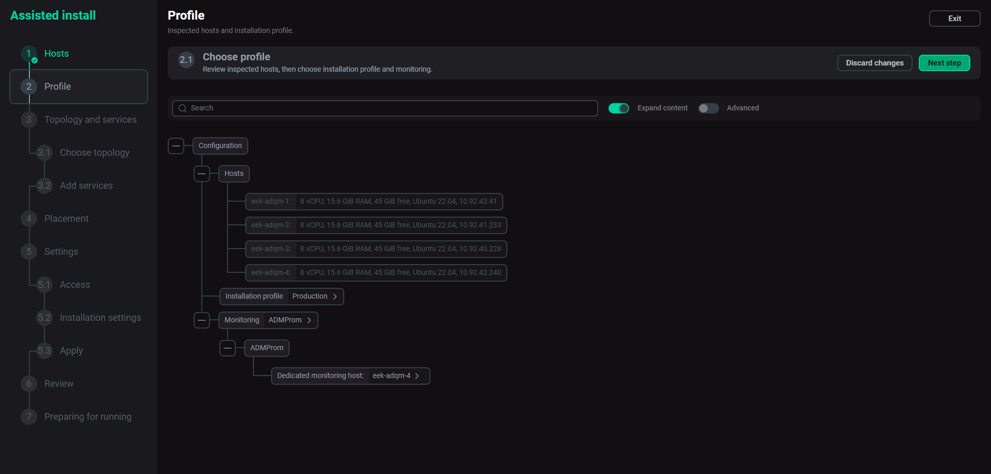Select the eek-adqm-3 host row
Viewport: 991px width, 474px height.
pyautogui.click(x=376, y=249)
